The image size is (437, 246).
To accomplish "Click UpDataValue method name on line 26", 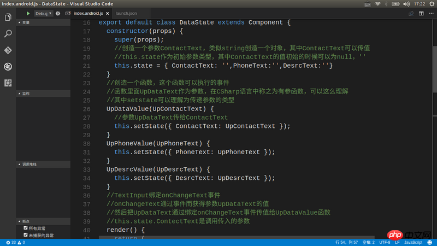I will click(127, 109).
